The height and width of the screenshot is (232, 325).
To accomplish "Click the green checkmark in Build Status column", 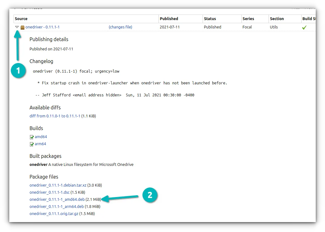I will 304,27.
